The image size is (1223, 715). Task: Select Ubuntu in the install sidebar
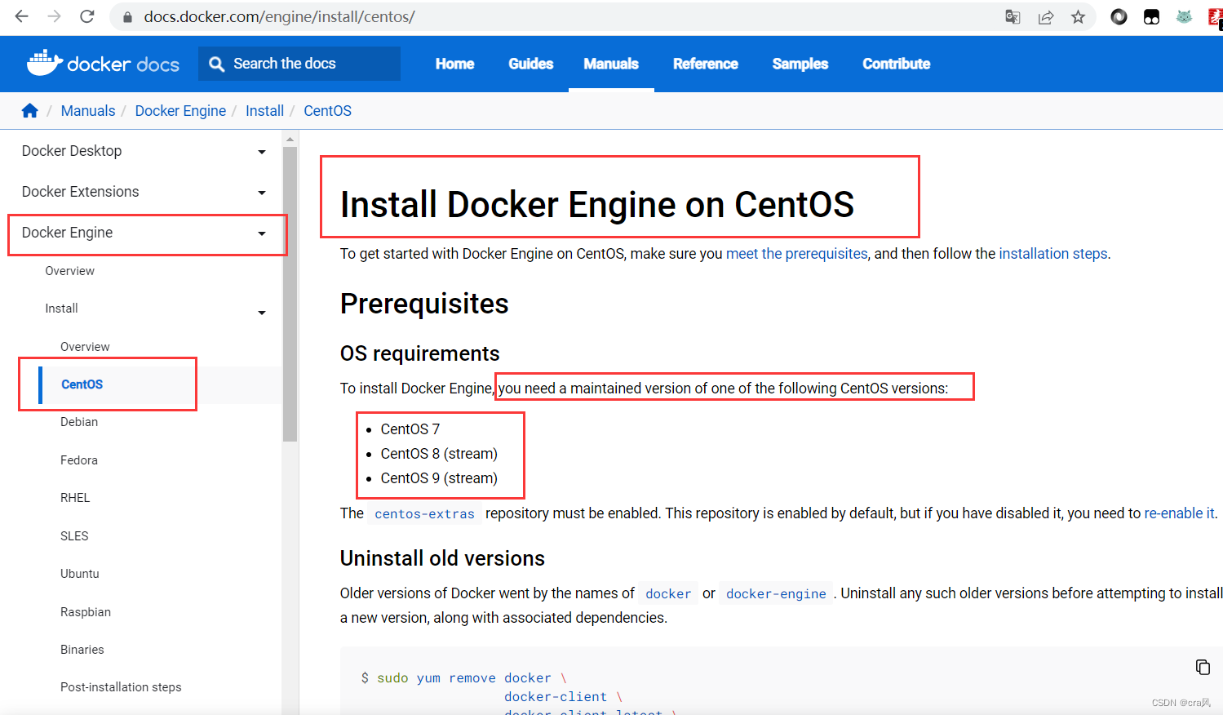80,574
